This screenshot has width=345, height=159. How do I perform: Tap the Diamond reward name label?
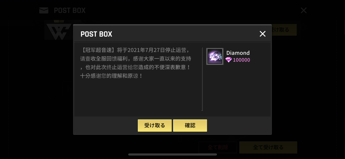pos(238,53)
